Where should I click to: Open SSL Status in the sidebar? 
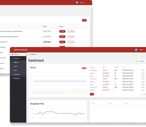(x=17, y=74)
